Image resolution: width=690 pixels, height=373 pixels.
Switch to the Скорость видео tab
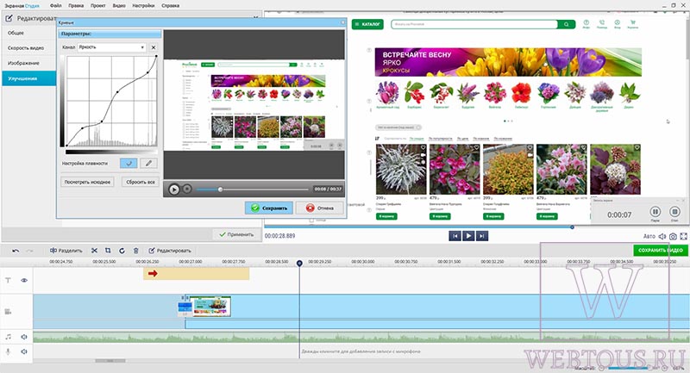click(x=26, y=48)
